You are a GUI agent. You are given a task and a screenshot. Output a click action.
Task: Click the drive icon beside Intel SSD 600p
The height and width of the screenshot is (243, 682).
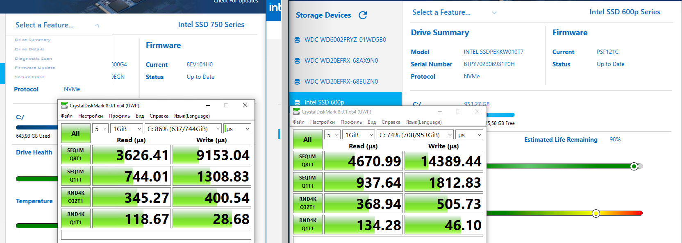click(x=297, y=102)
